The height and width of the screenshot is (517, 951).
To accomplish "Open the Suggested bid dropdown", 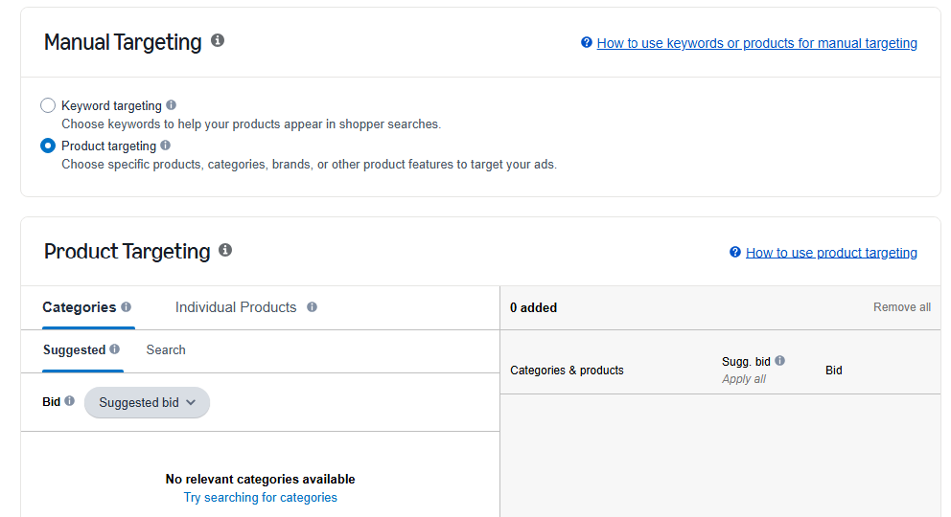I will coord(147,402).
